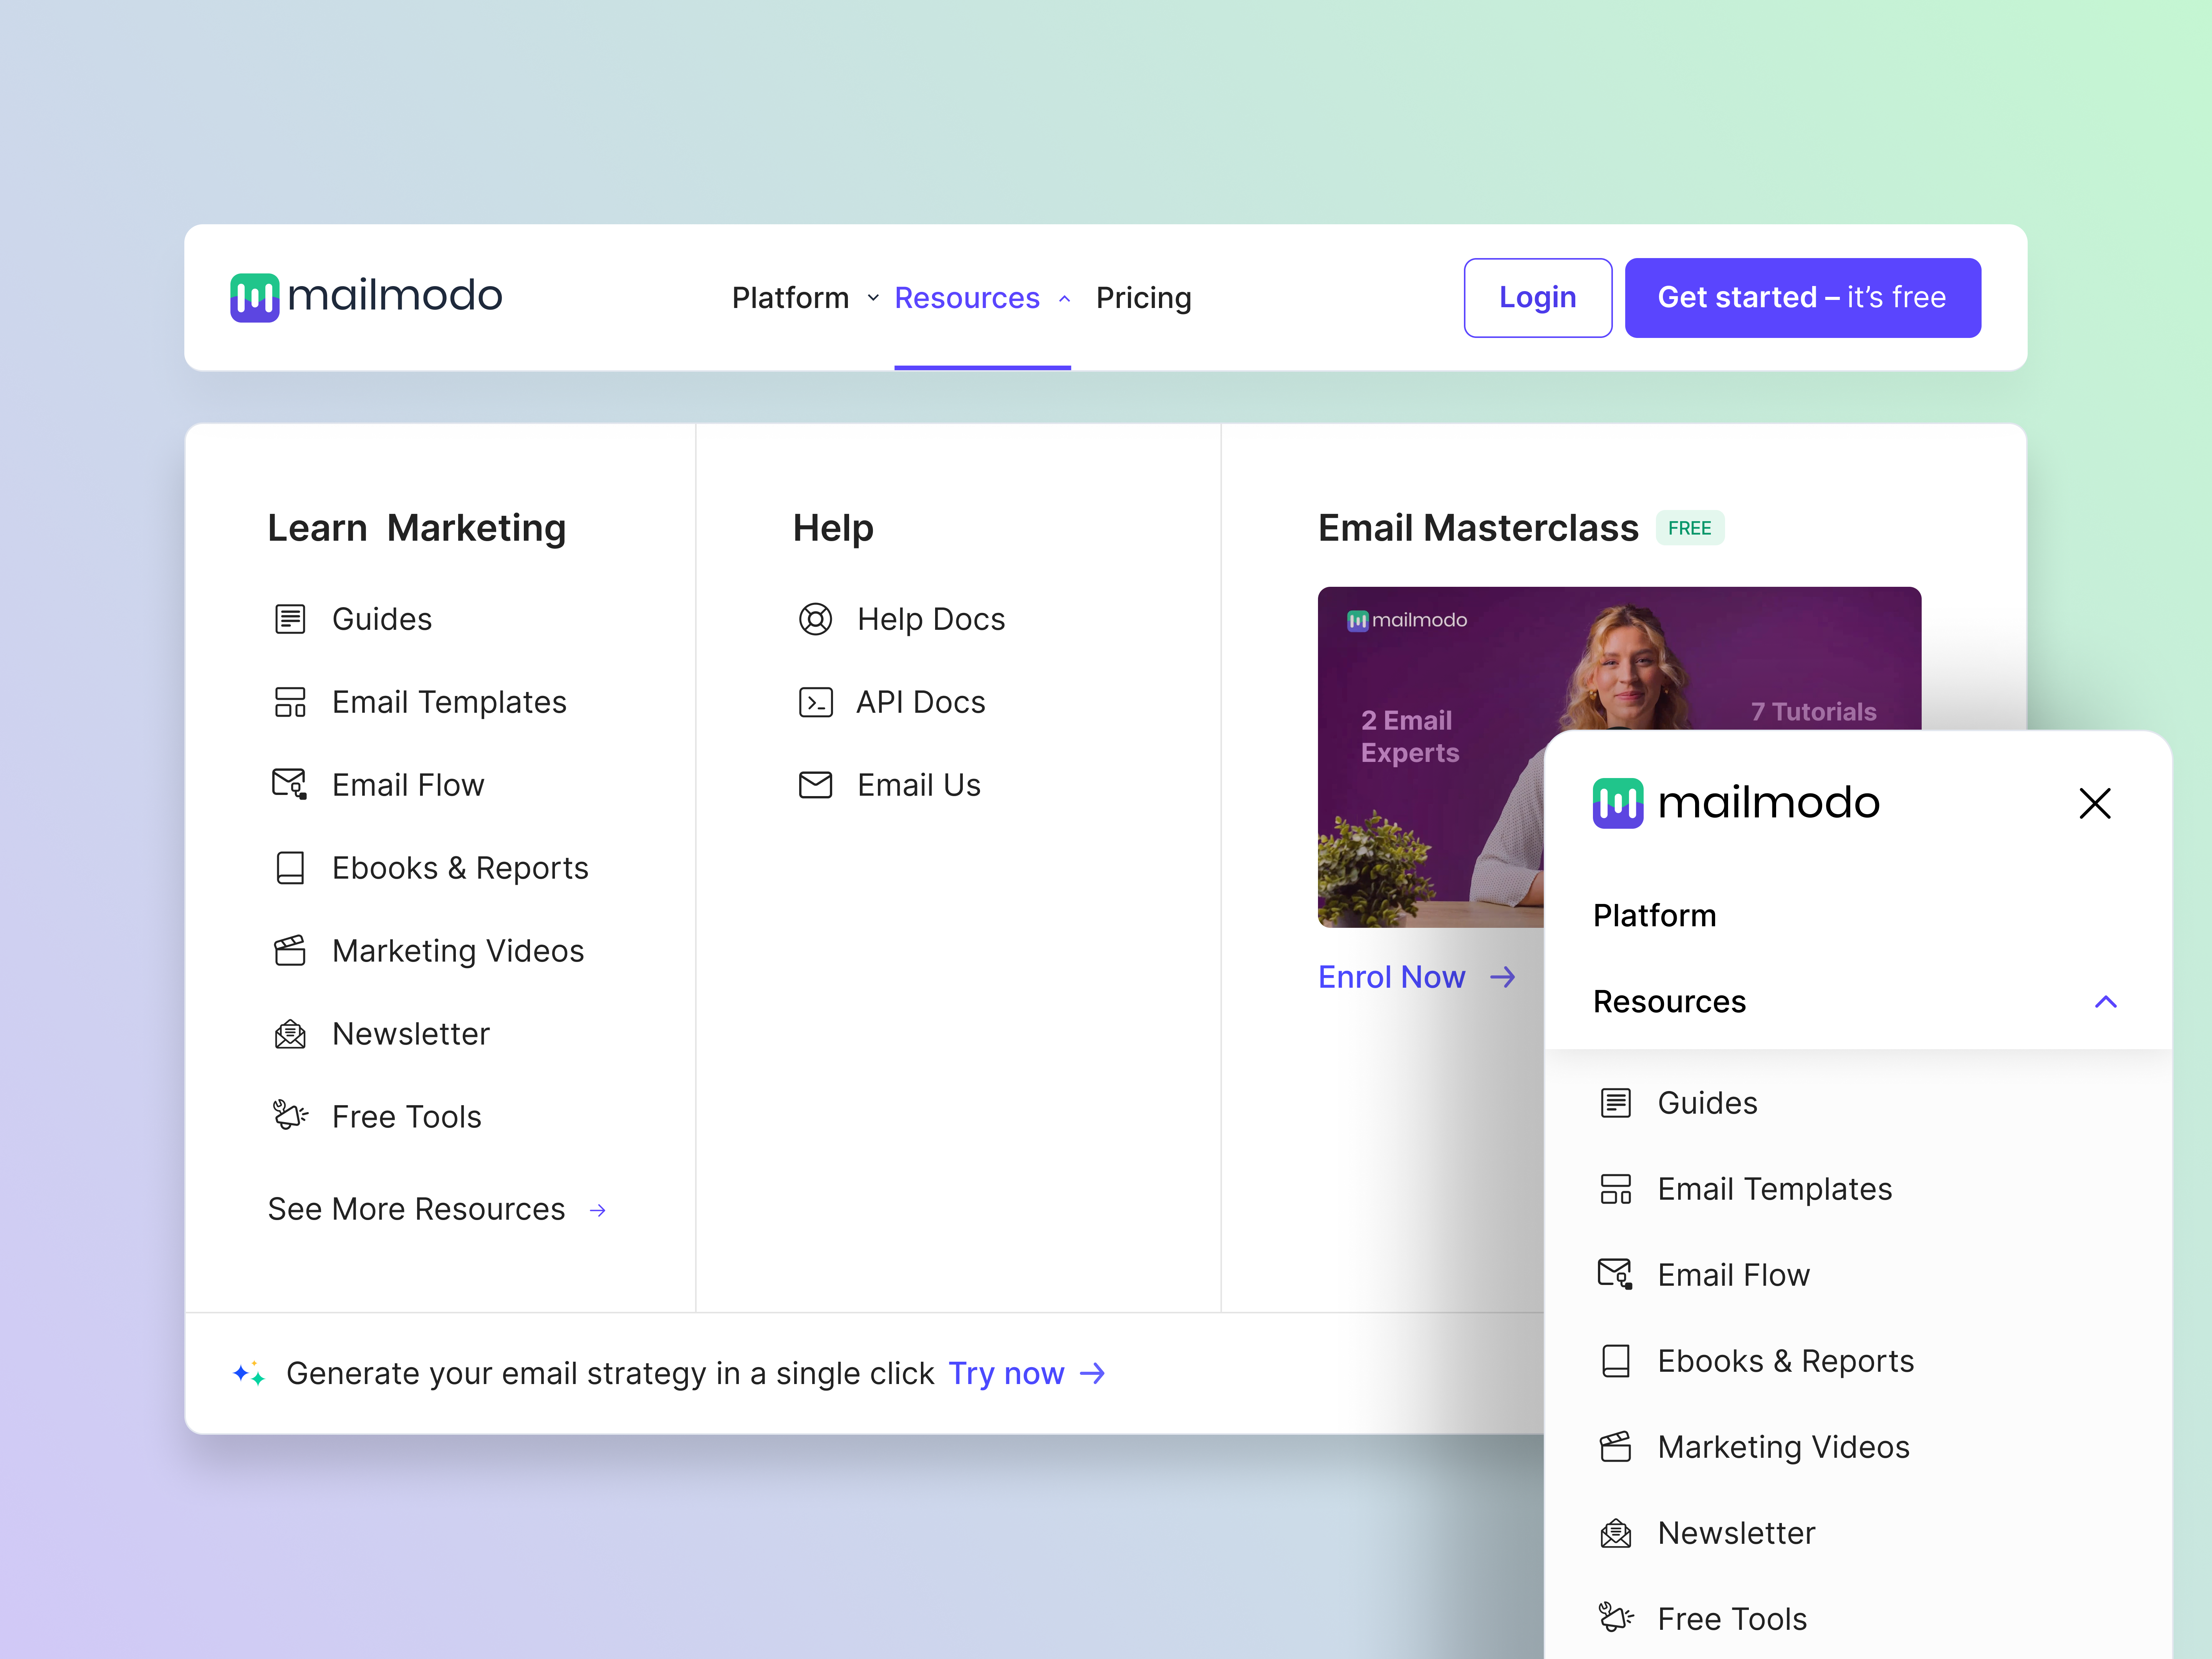Open Platform in the mobile menu panel
This screenshot has height=1659, width=2212.
(x=1655, y=914)
